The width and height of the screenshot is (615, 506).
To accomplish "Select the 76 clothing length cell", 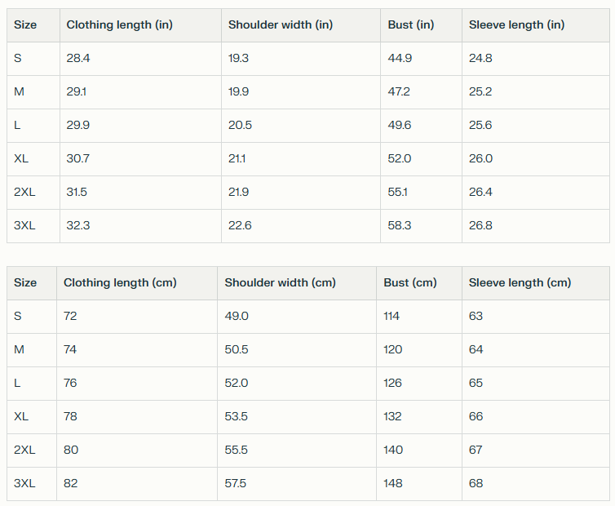I will coord(71,384).
